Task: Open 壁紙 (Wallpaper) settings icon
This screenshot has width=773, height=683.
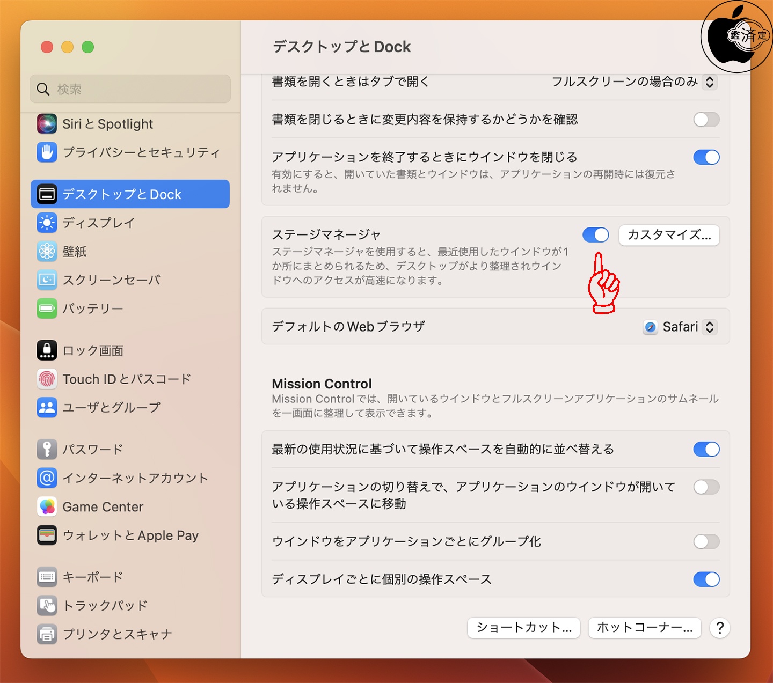Action: (x=47, y=251)
